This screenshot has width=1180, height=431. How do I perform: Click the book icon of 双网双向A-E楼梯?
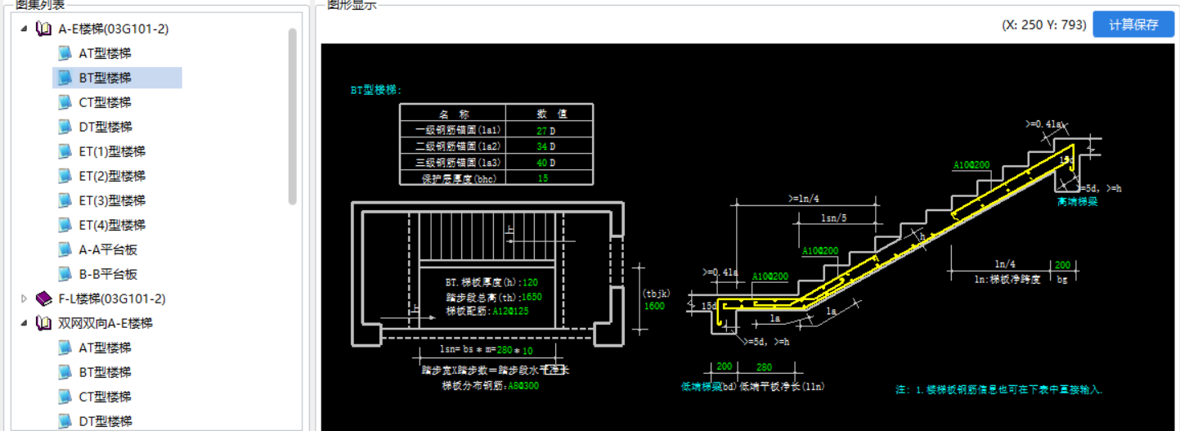44,324
